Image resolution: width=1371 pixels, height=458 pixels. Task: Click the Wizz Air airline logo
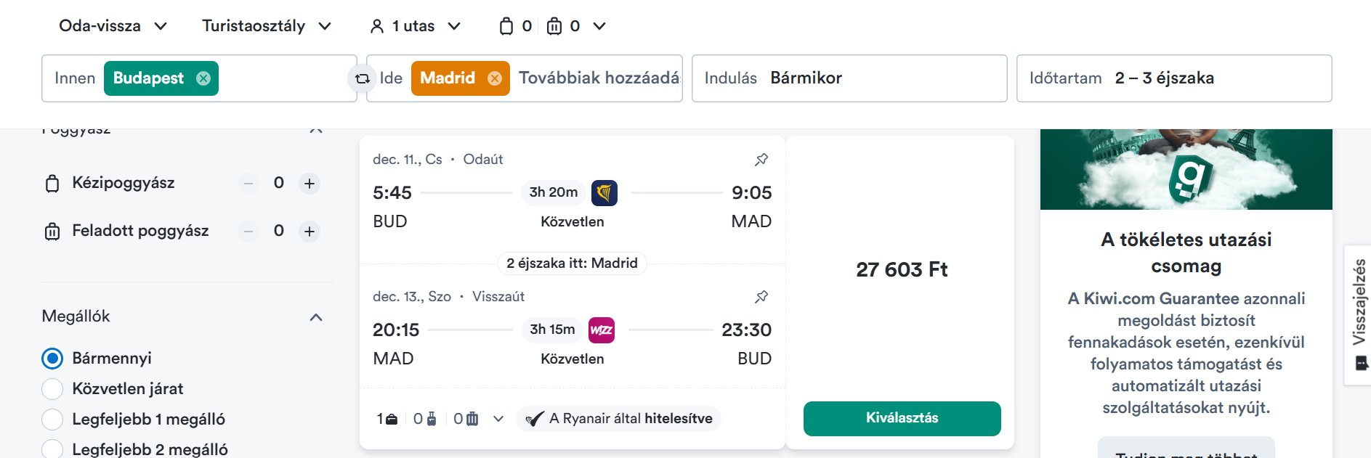[602, 330]
